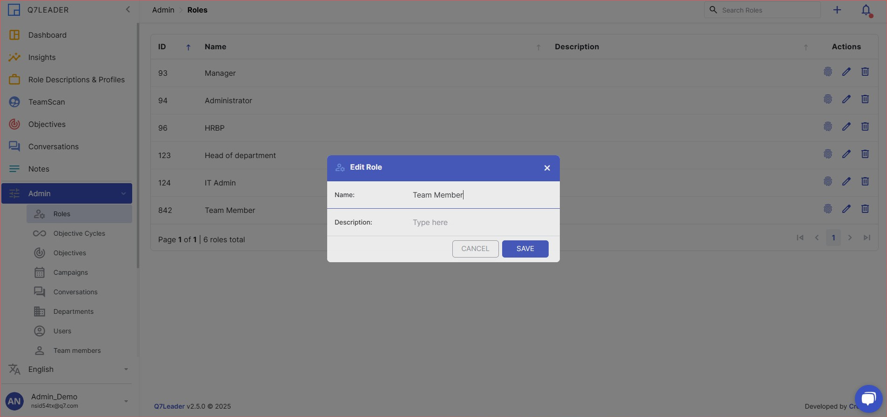
Task: Cancel the Edit Role dialog
Action: [x=475, y=249]
